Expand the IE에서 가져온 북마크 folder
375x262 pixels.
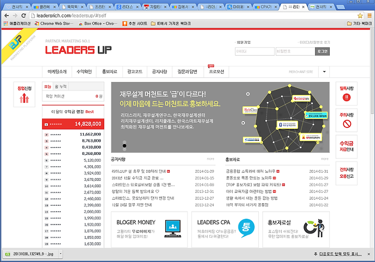pyautogui.click(x=171, y=23)
